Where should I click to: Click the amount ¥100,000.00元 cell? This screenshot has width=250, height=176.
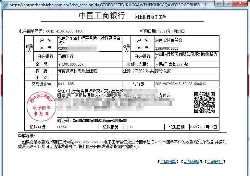(x=71, y=64)
